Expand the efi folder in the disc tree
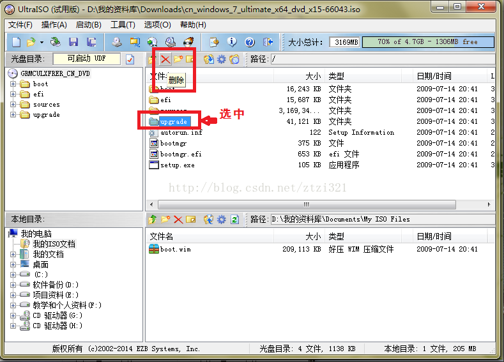This screenshot has width=504, height=362. coord(13,94)
